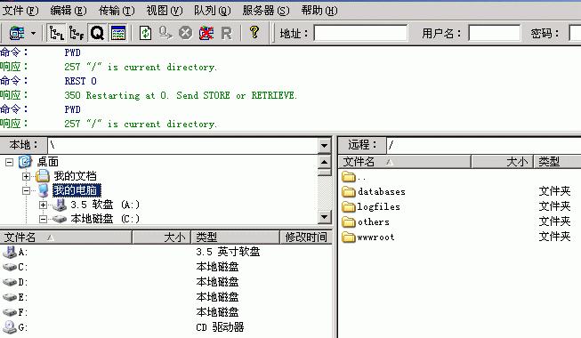Select the databases remote folder

point(374,191)
